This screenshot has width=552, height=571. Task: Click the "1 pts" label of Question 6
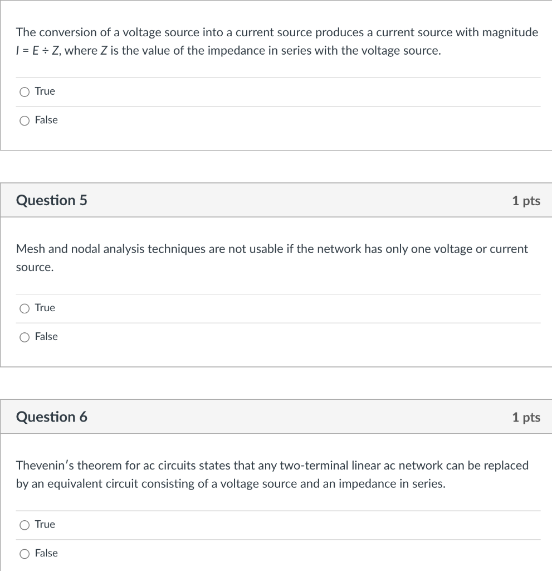(x=526, y=417)
